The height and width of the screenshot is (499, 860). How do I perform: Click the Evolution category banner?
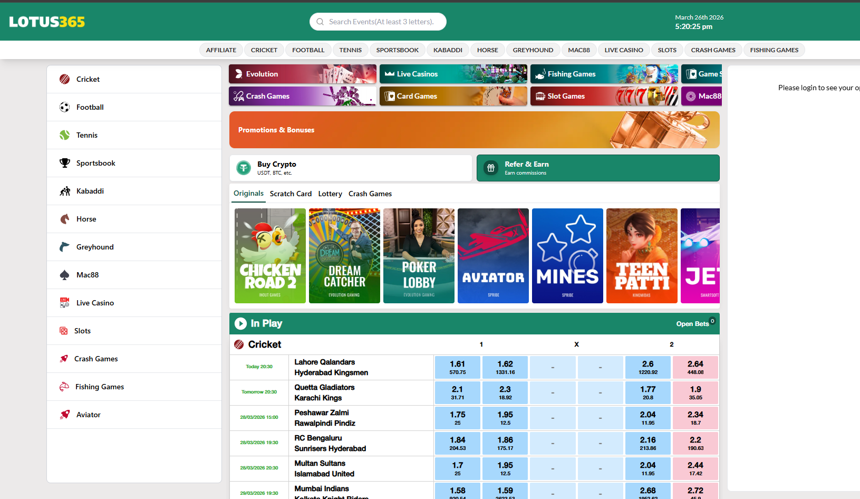click(x=302, y=74)
